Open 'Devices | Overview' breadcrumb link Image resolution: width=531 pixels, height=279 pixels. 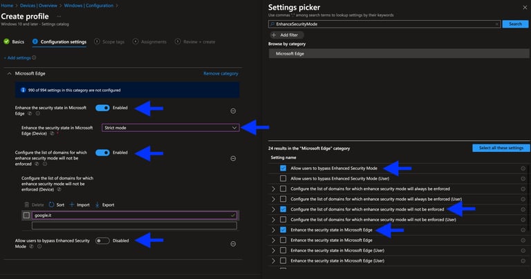pyautogui.click(x=39, y=6)
